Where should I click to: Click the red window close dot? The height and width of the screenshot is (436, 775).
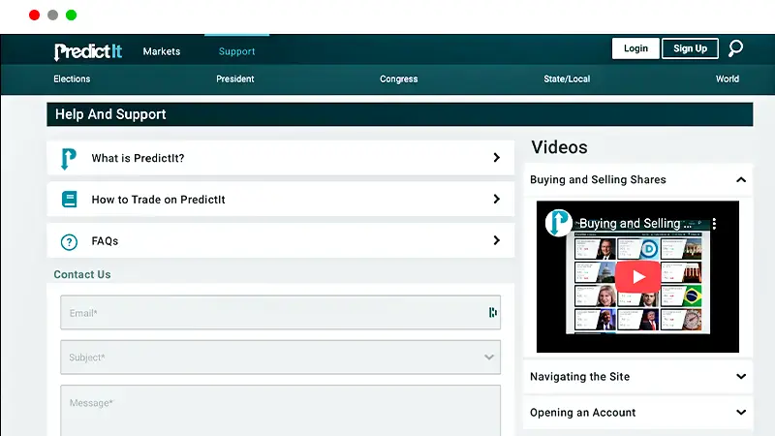tap(34, 16)
